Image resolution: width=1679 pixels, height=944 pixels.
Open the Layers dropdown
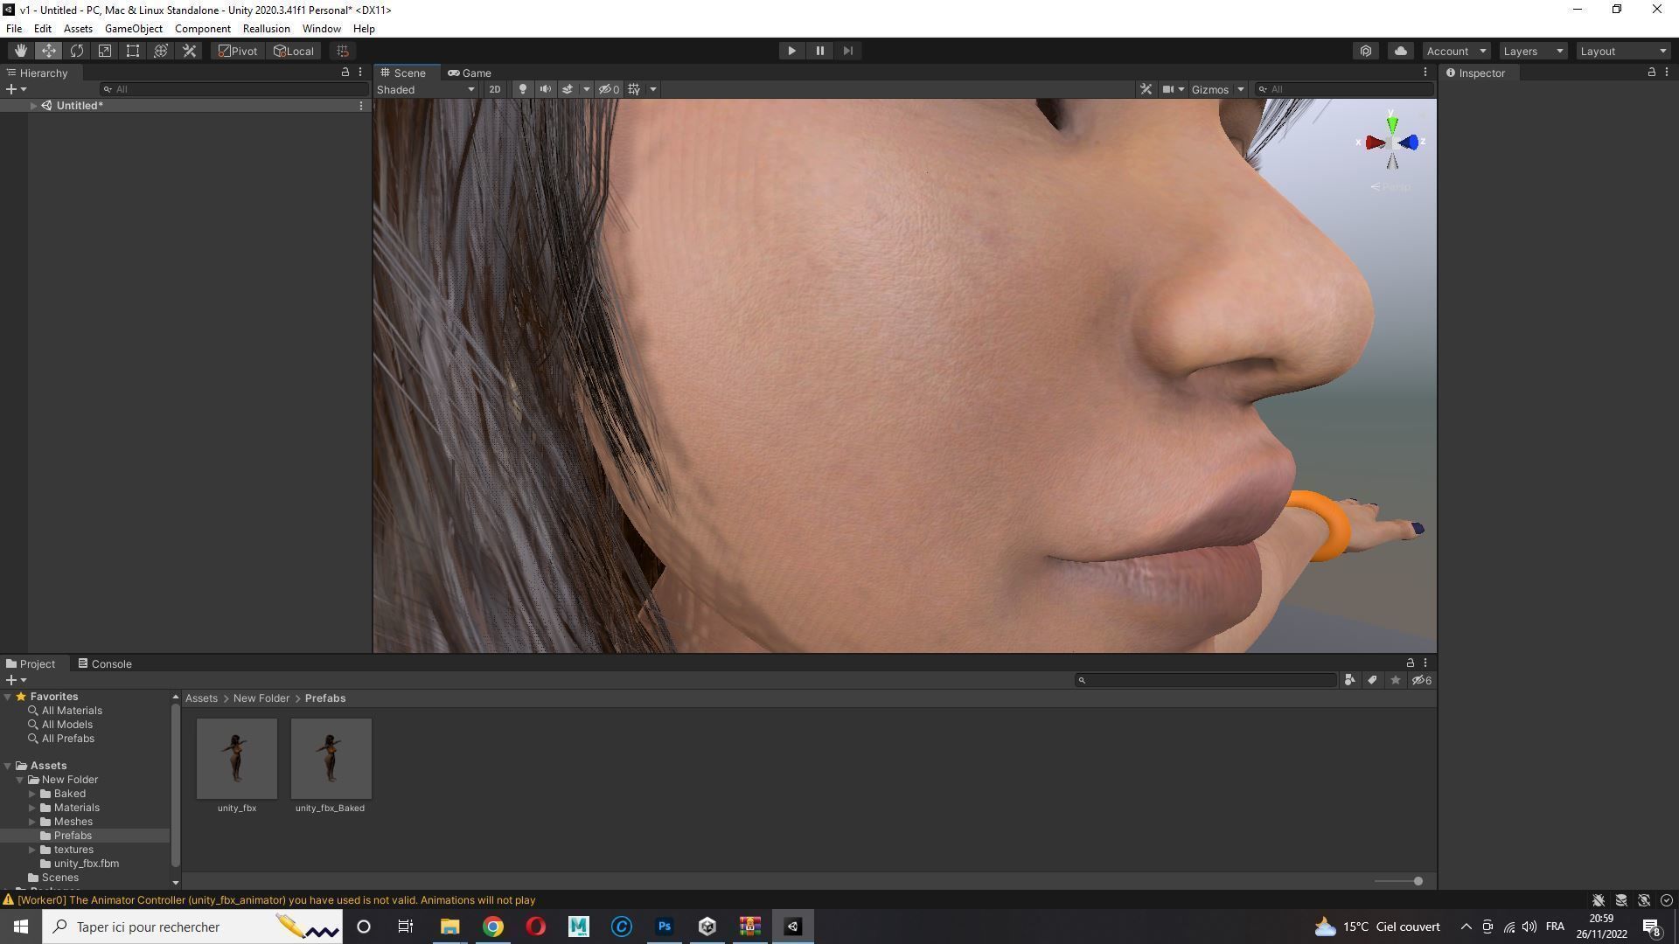[x=1533, y=51]
